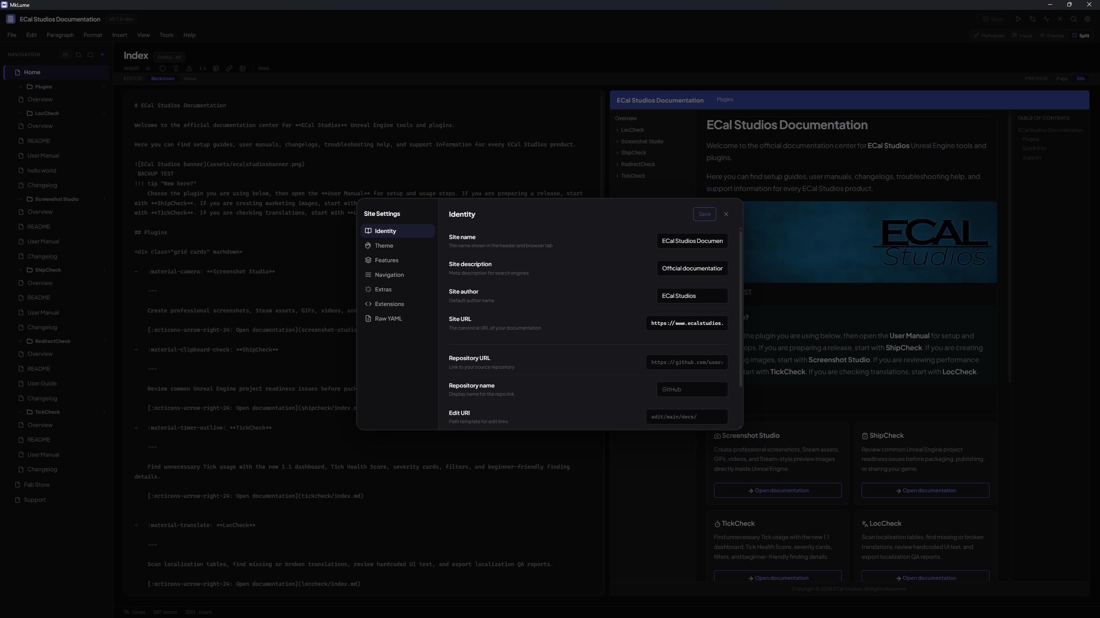This screenshot has height=618, width=1100.
Task: Click the play/serve icon in top toolbar
Action: tap(1018, 19)
